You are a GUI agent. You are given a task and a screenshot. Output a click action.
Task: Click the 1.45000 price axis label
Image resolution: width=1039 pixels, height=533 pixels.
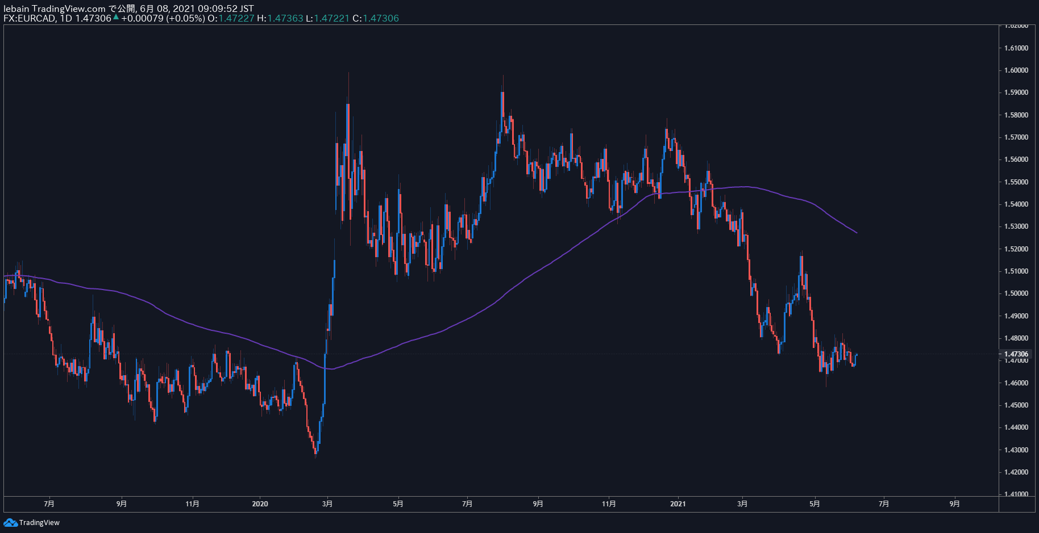point(1016,405)
